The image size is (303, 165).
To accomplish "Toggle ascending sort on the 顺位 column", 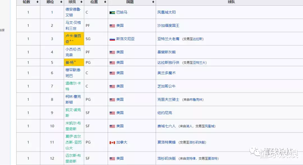I will point(61,2).
